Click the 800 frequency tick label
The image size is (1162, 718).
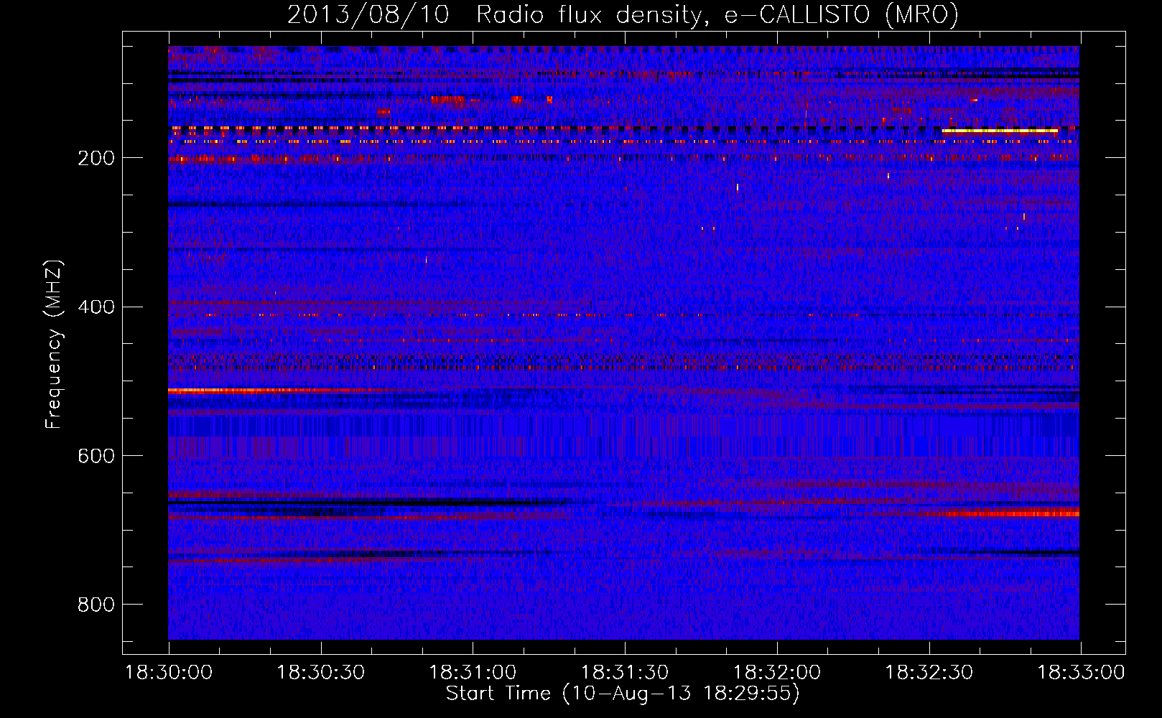click(x=96, y=605)
